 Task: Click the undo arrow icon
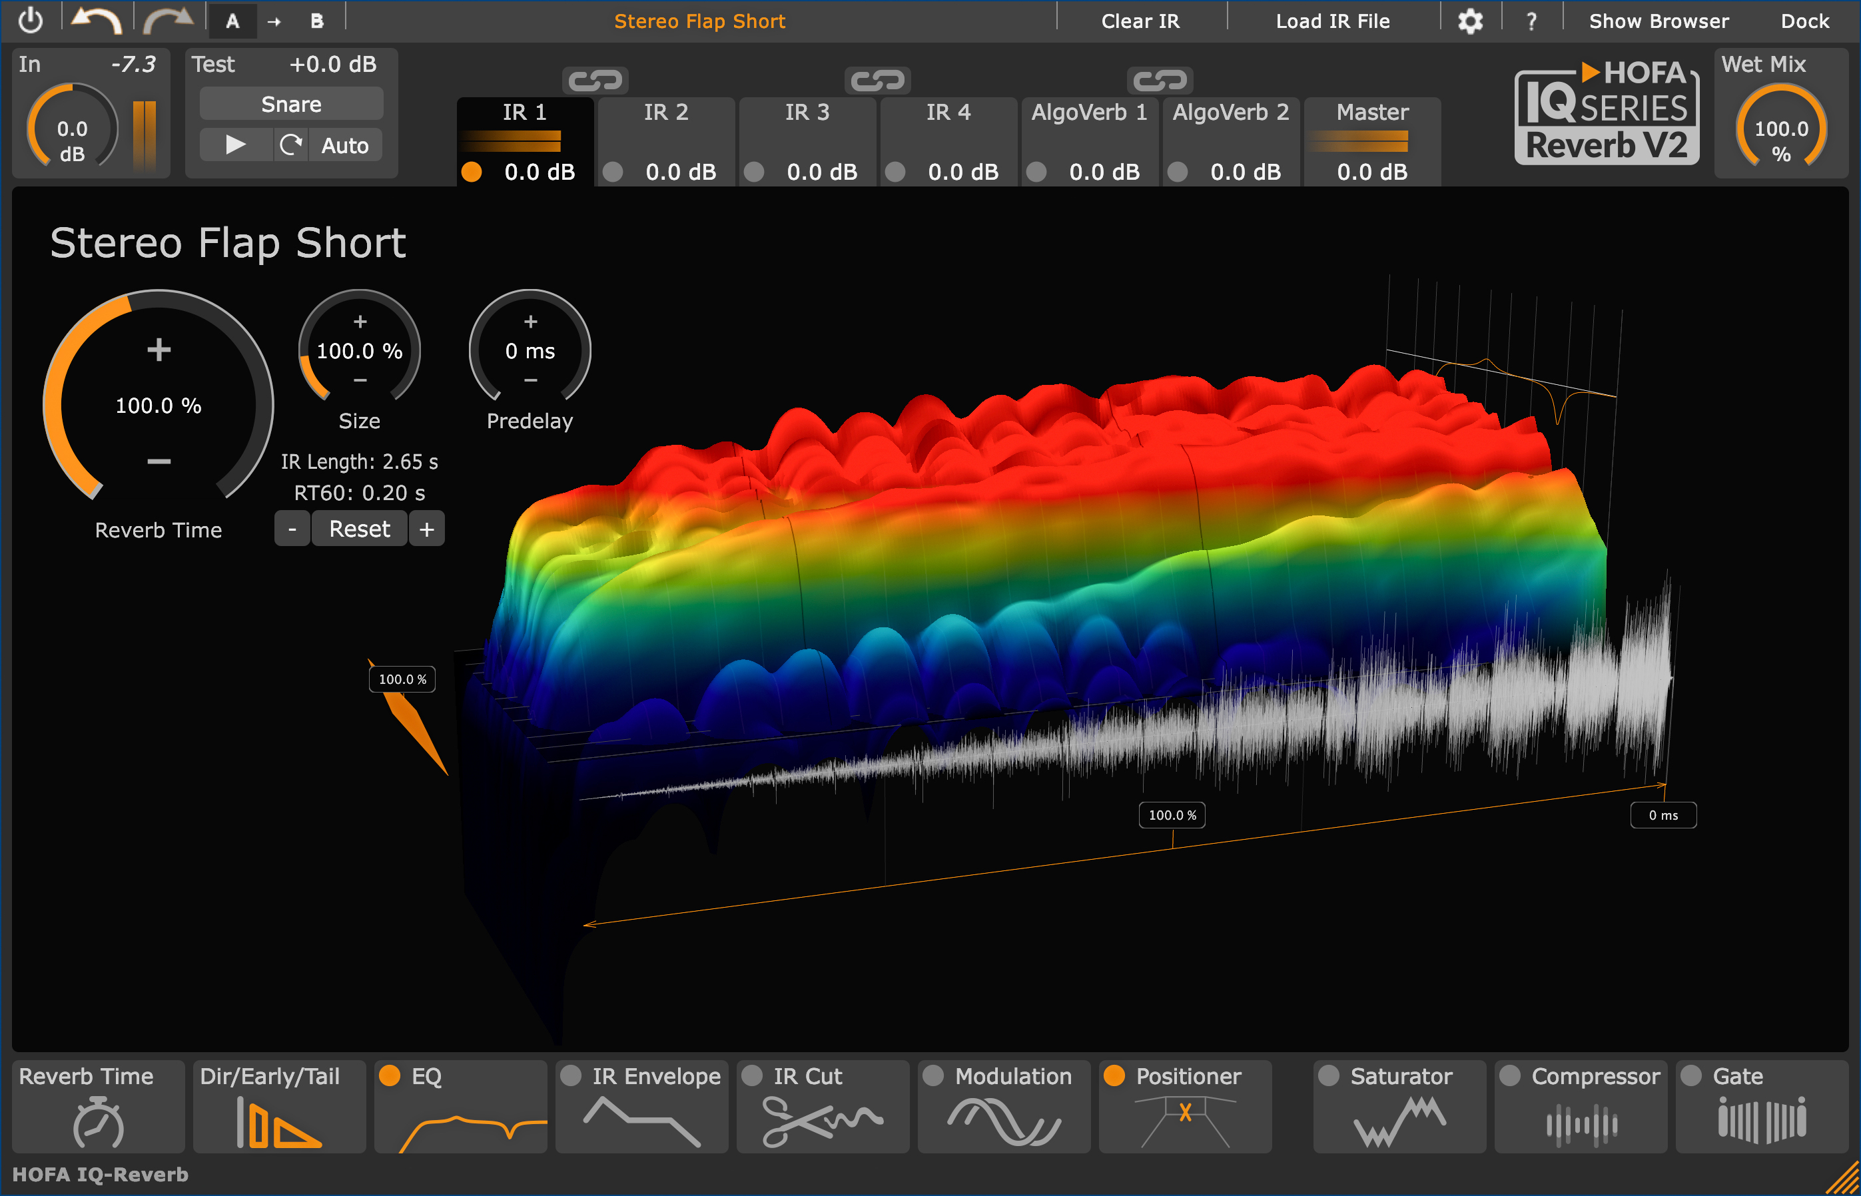coord(97,20)
